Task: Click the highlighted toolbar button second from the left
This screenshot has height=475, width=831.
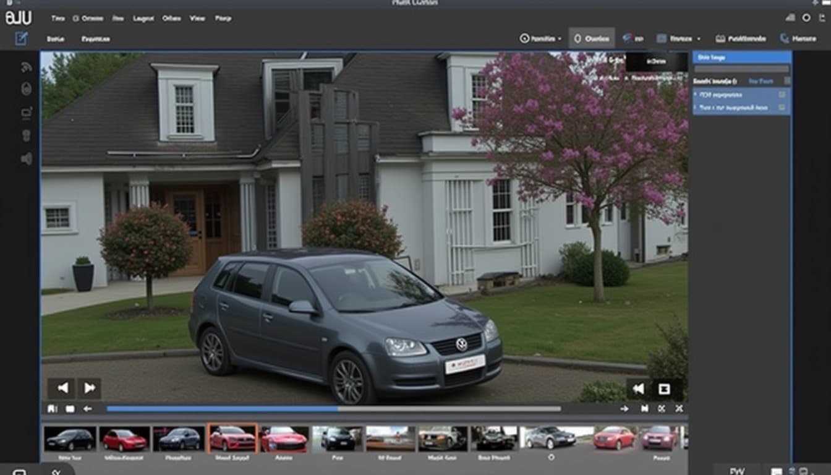Action: coord(590,38)
